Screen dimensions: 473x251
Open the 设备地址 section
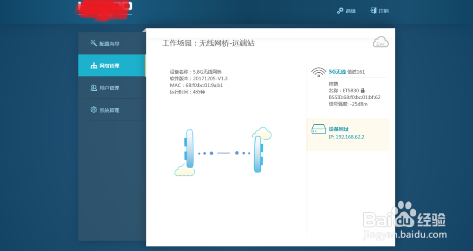(339, 129)
